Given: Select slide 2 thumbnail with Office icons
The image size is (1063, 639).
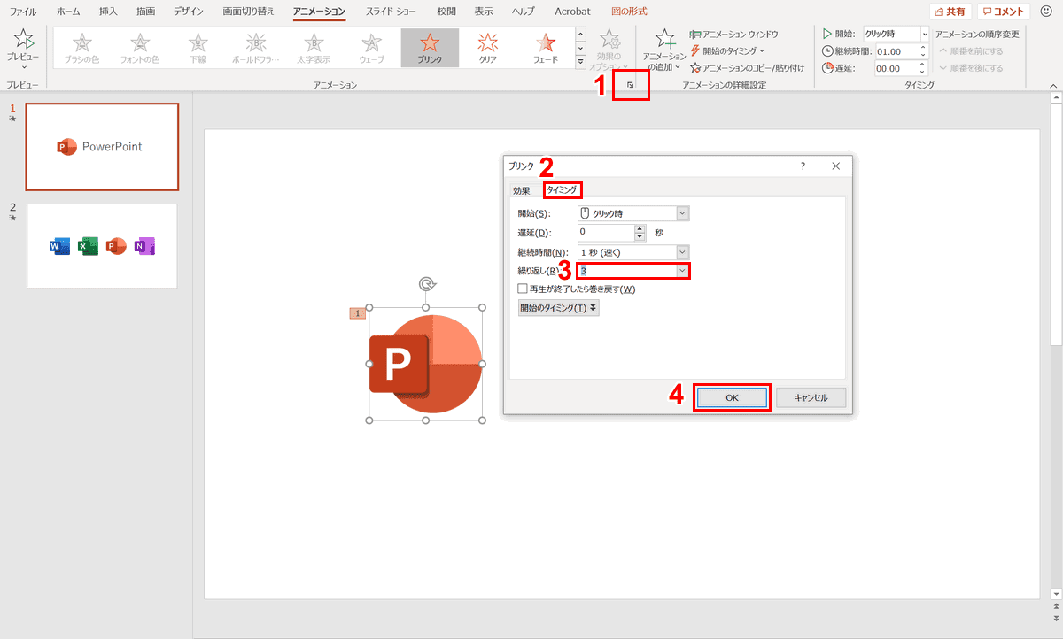Looking at the screenshot, I should [x=102, y=246].
